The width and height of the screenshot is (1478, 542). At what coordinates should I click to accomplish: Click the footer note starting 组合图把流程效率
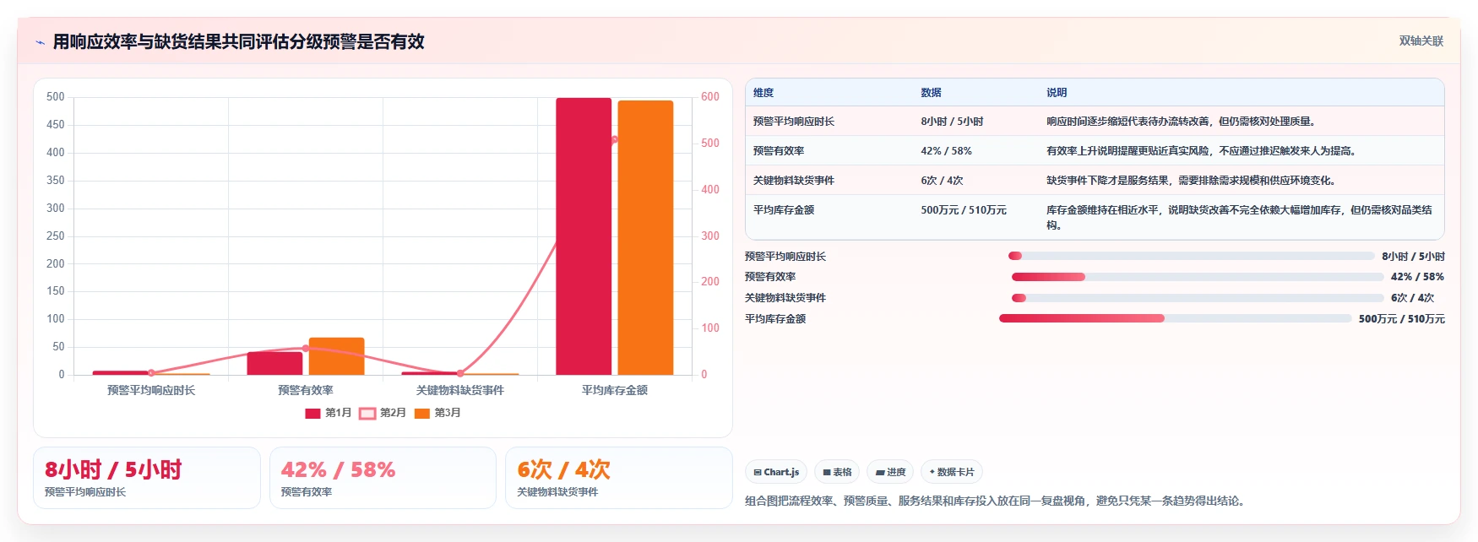(997, 501)
